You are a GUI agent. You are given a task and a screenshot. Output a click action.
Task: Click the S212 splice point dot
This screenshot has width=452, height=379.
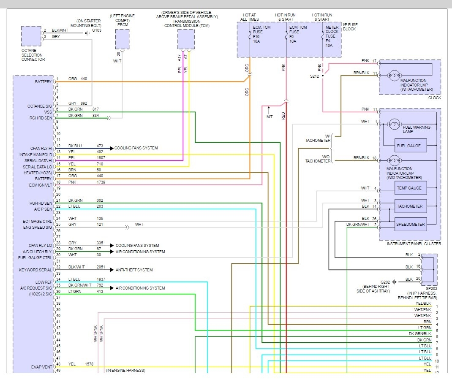[x=322, y=76]
